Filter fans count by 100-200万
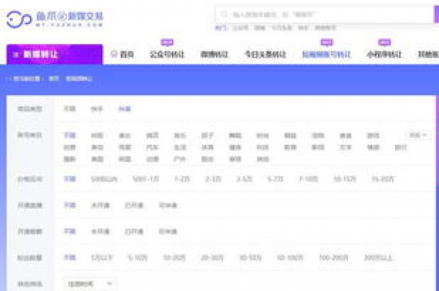 click(x=333, y=257)
